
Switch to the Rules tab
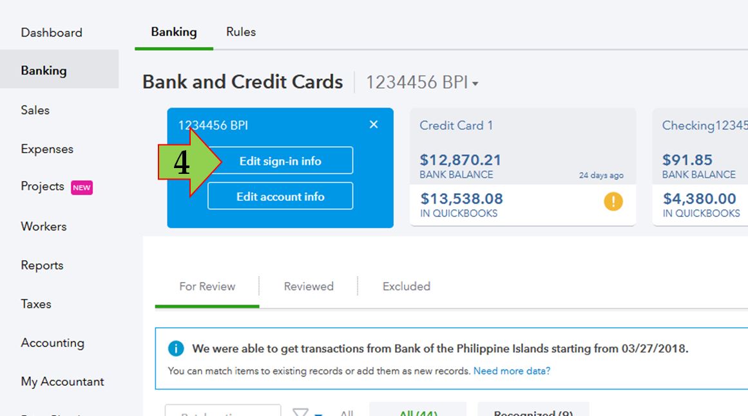click(241, 32)
